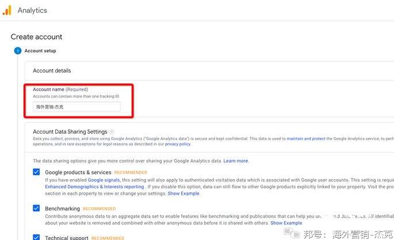
Task: Click the RECOMMENDED badge next to Benchmarking
Action: tap(99, 208)
